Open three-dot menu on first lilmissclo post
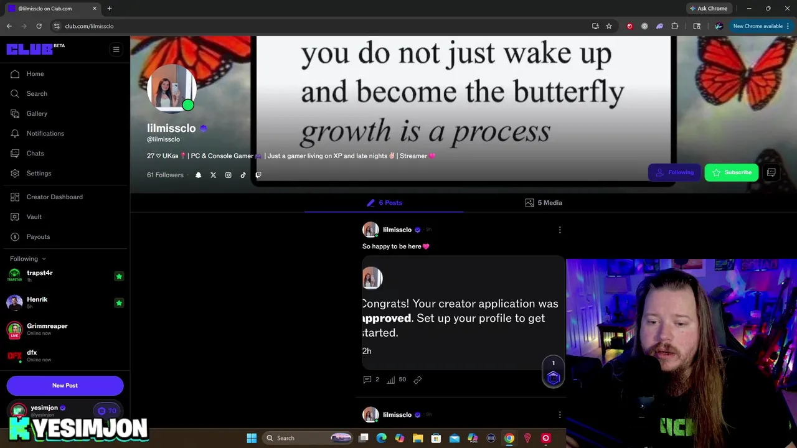This screenshot has width=797, height=448. click(560, 230)
